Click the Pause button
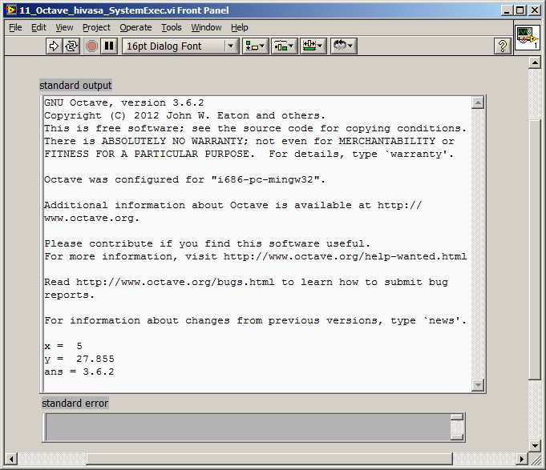Screen dimensions: 546x470 tap(109, 46)
